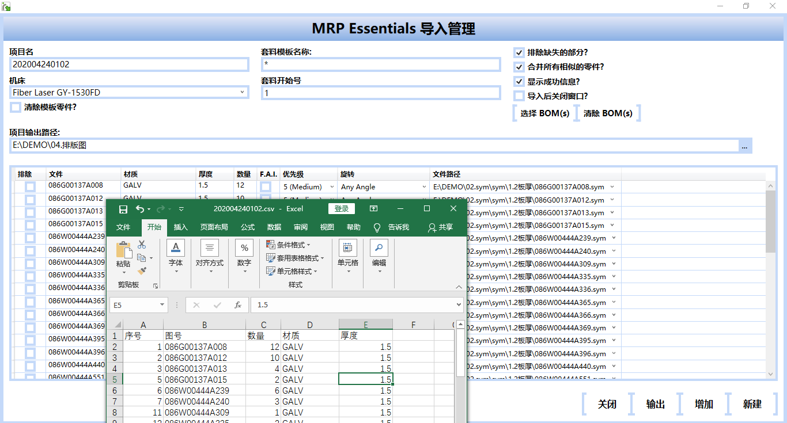Click the 新建 button
The height and width of the screenshot is (423, 787).
coord(752,404)
